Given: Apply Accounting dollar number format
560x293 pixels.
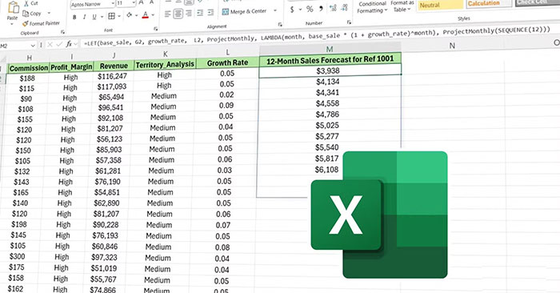Looking at the screenshot, I should click(x=292, y=10).
